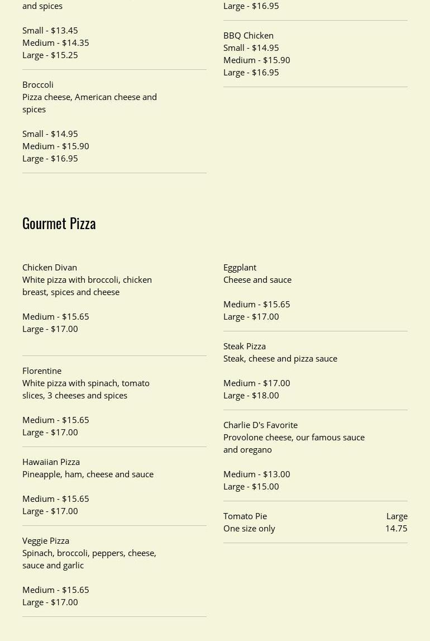Screen dimensions: 430x641
Task: Click the Florentine pizza name
Action: click(42, 371)
